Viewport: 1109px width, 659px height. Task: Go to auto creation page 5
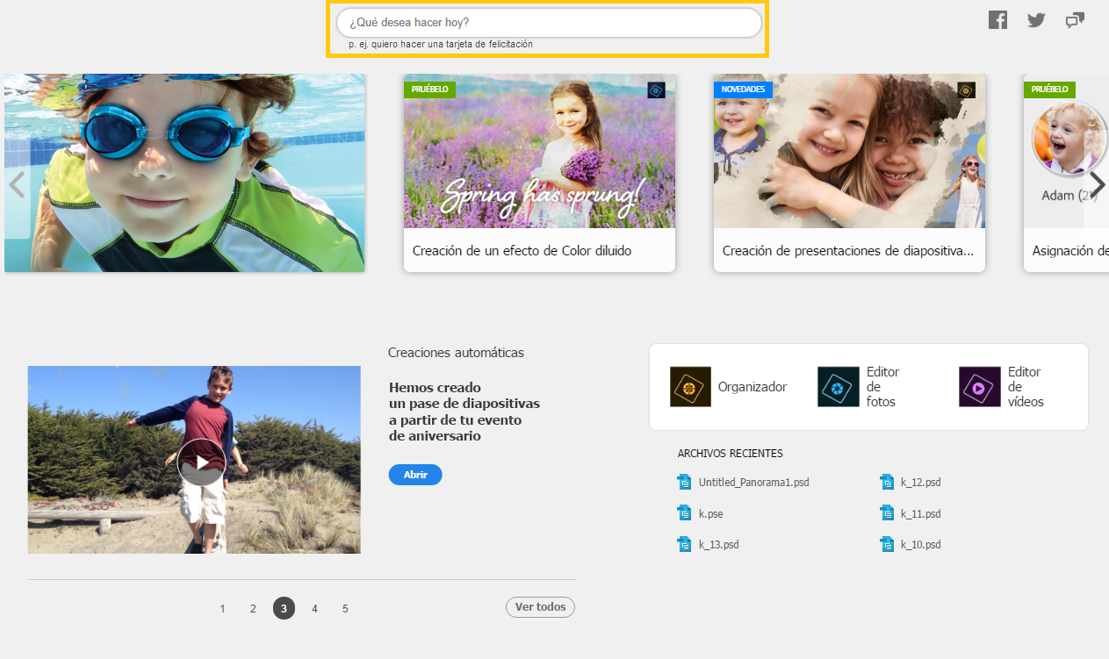pyautogui.click(x=345, y=608)
